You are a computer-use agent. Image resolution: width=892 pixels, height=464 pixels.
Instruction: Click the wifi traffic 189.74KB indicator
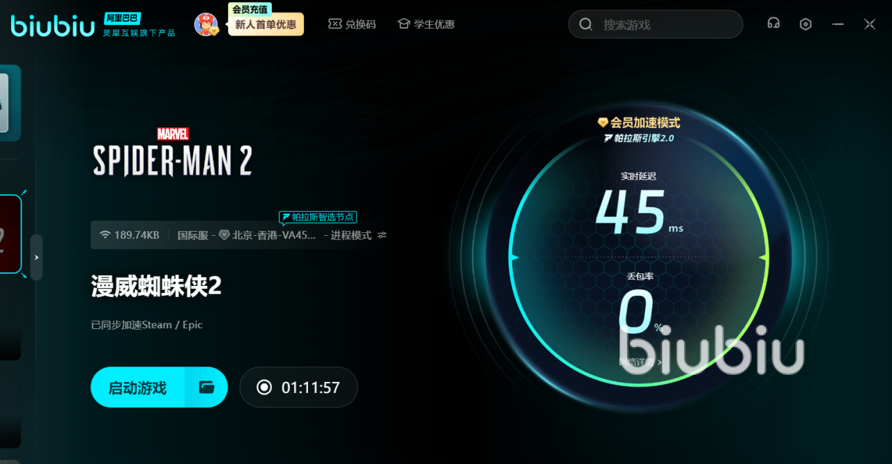click(130, 235)
